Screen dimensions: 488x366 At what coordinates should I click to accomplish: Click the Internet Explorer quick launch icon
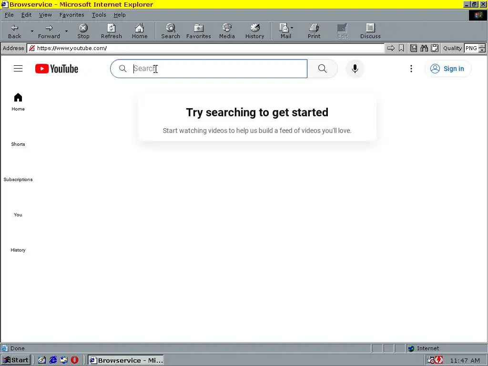(x=53, y=360)
